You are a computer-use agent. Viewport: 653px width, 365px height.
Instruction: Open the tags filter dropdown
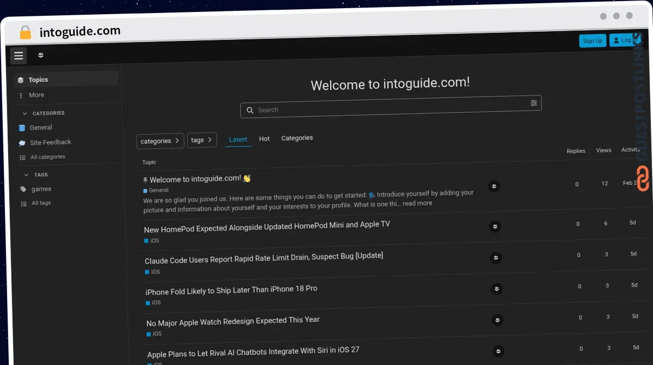202,140
